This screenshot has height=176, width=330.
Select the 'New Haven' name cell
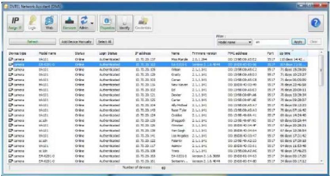pos(180,85)
